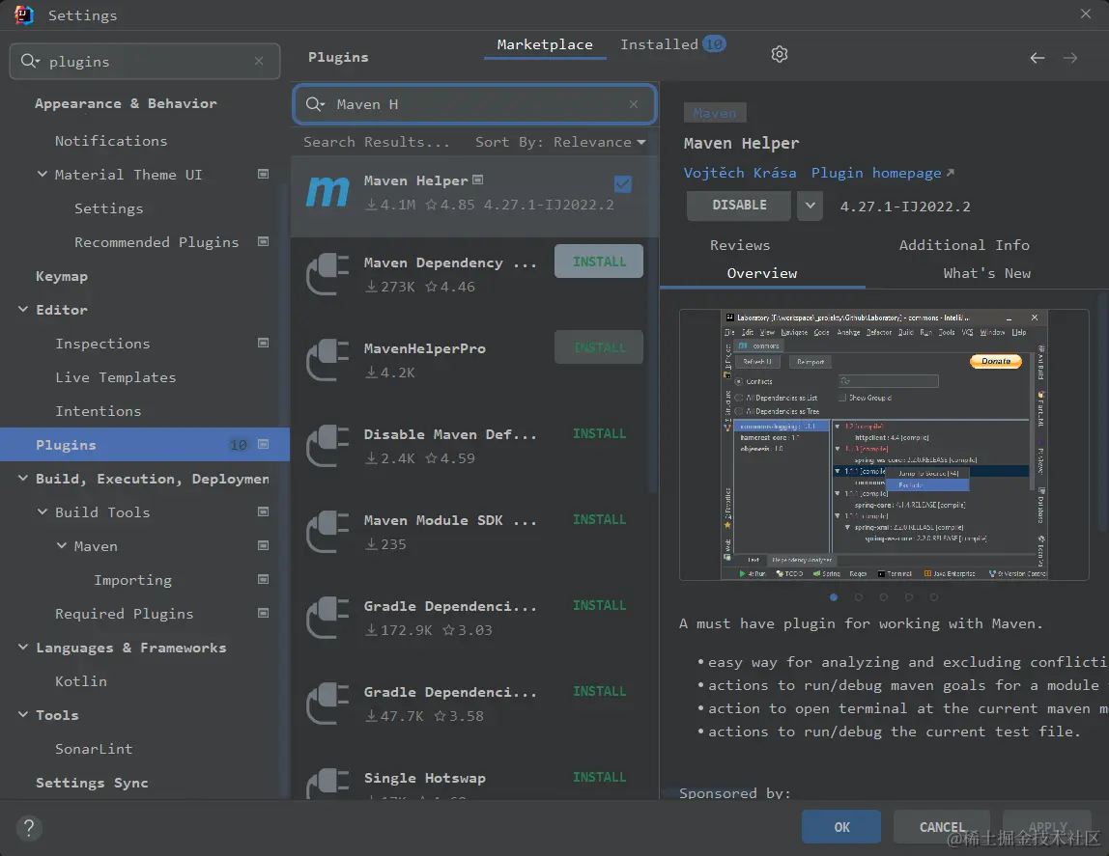
Task: Open the Overview tab
Action: (762, 273)
